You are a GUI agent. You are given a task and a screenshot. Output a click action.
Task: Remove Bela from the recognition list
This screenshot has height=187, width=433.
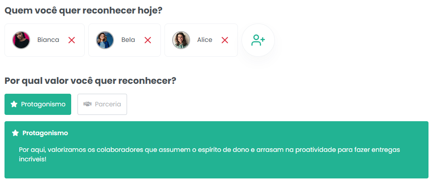point(148,40)
